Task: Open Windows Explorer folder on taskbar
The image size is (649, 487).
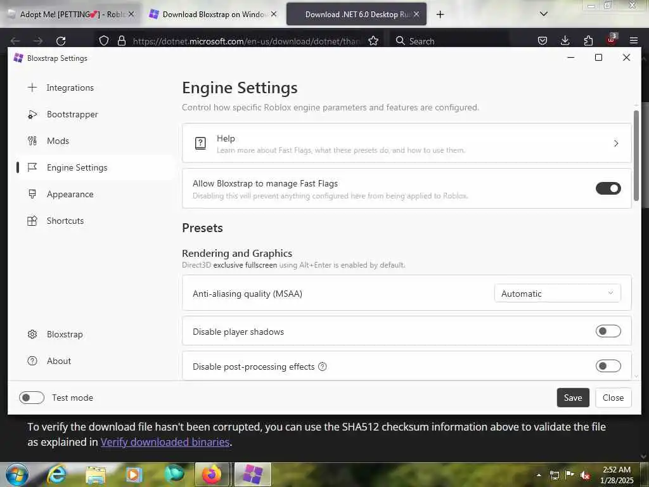Action: (x=96, y=474)
